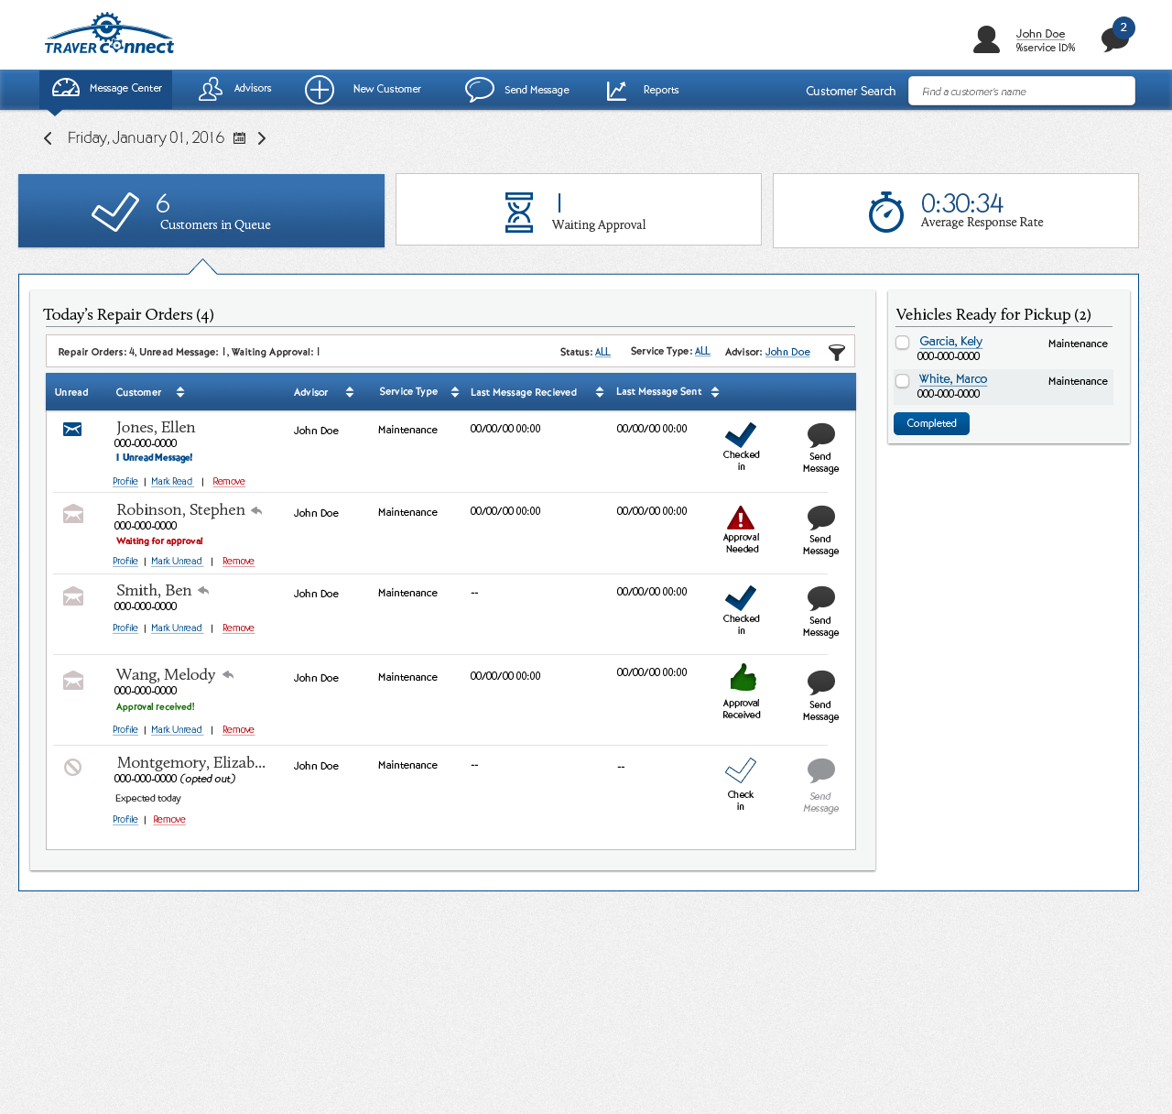The image size is (1172, 1114).
Task: Click Mark Read link for Jones, Ellen
Action: point(171,482)
